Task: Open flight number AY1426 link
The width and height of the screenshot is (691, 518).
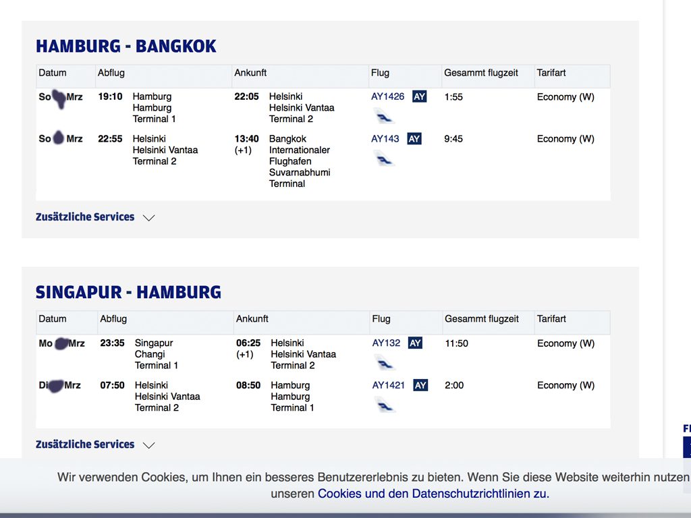Action: (388, 96)
